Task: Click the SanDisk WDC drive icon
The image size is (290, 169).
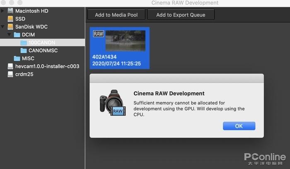Action: pyautogui.click(x=10, y=27)
